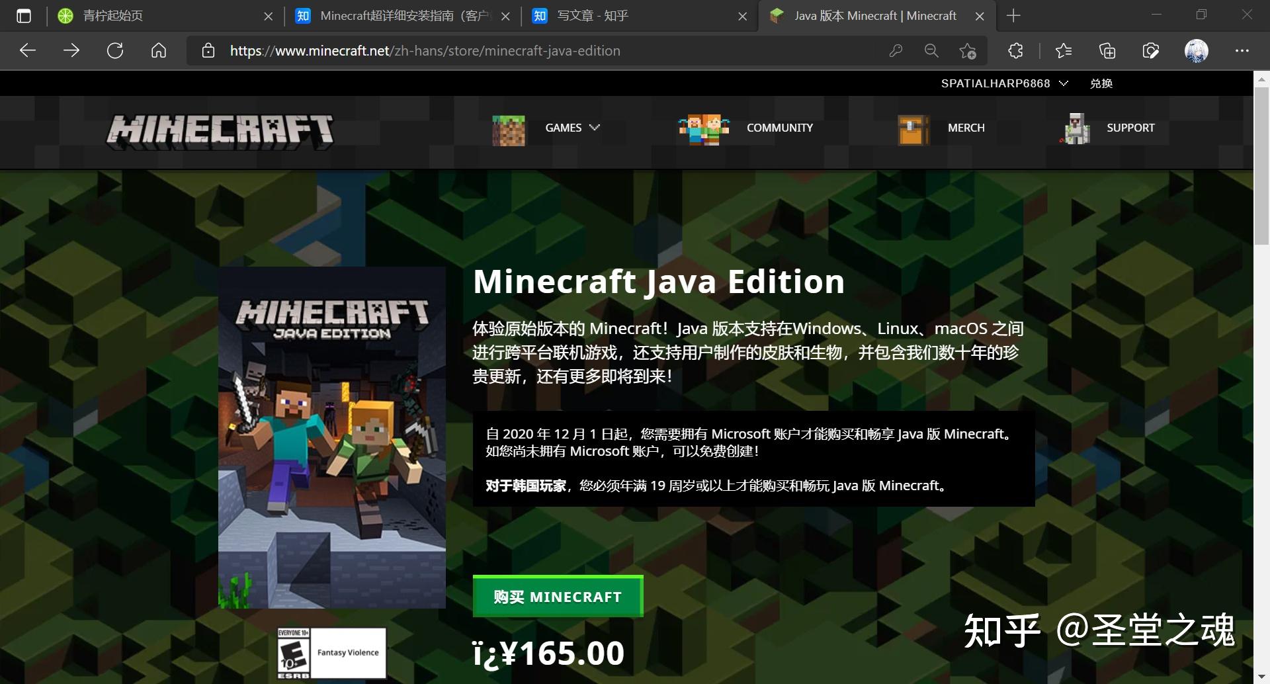Click the 兑换 redeem link

click(x=1101, y=83)
